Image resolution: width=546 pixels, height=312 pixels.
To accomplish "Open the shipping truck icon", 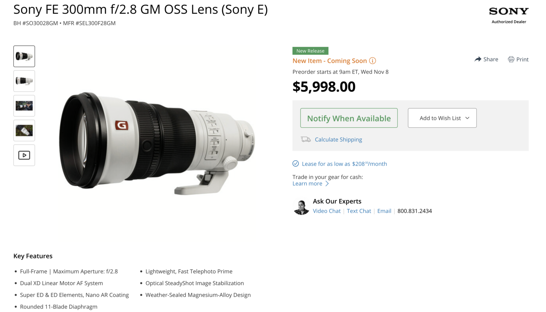I will point(305,139).
